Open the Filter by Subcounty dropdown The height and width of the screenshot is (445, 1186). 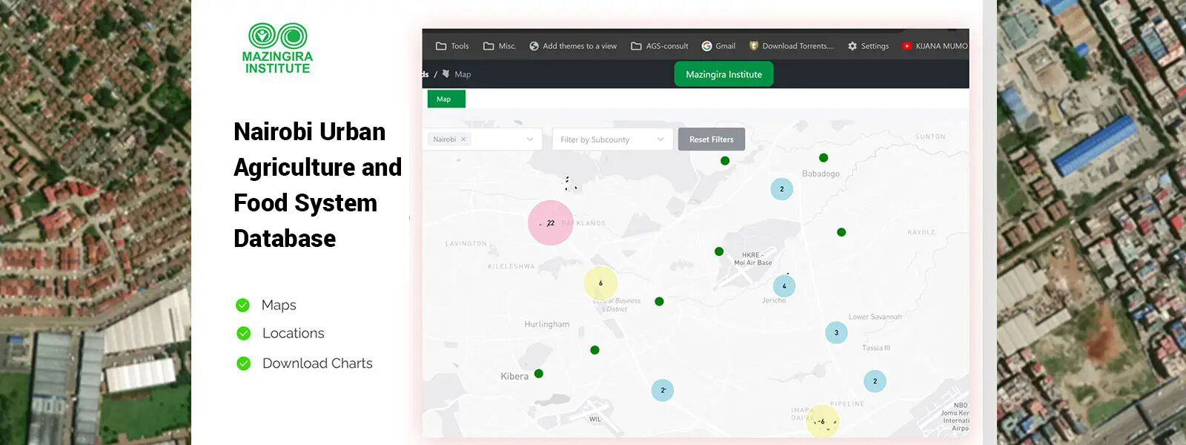point(612,139)
